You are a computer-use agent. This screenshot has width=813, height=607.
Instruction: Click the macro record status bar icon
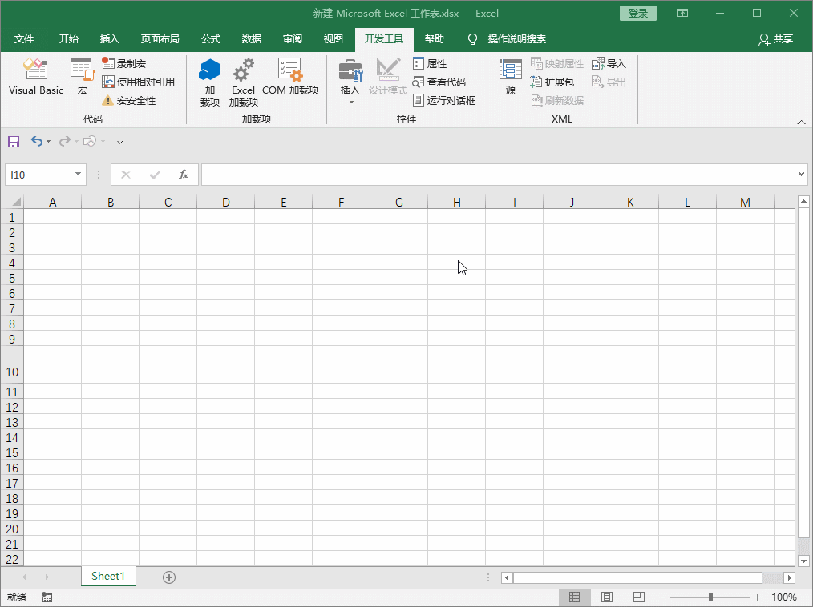click(47, 597)
